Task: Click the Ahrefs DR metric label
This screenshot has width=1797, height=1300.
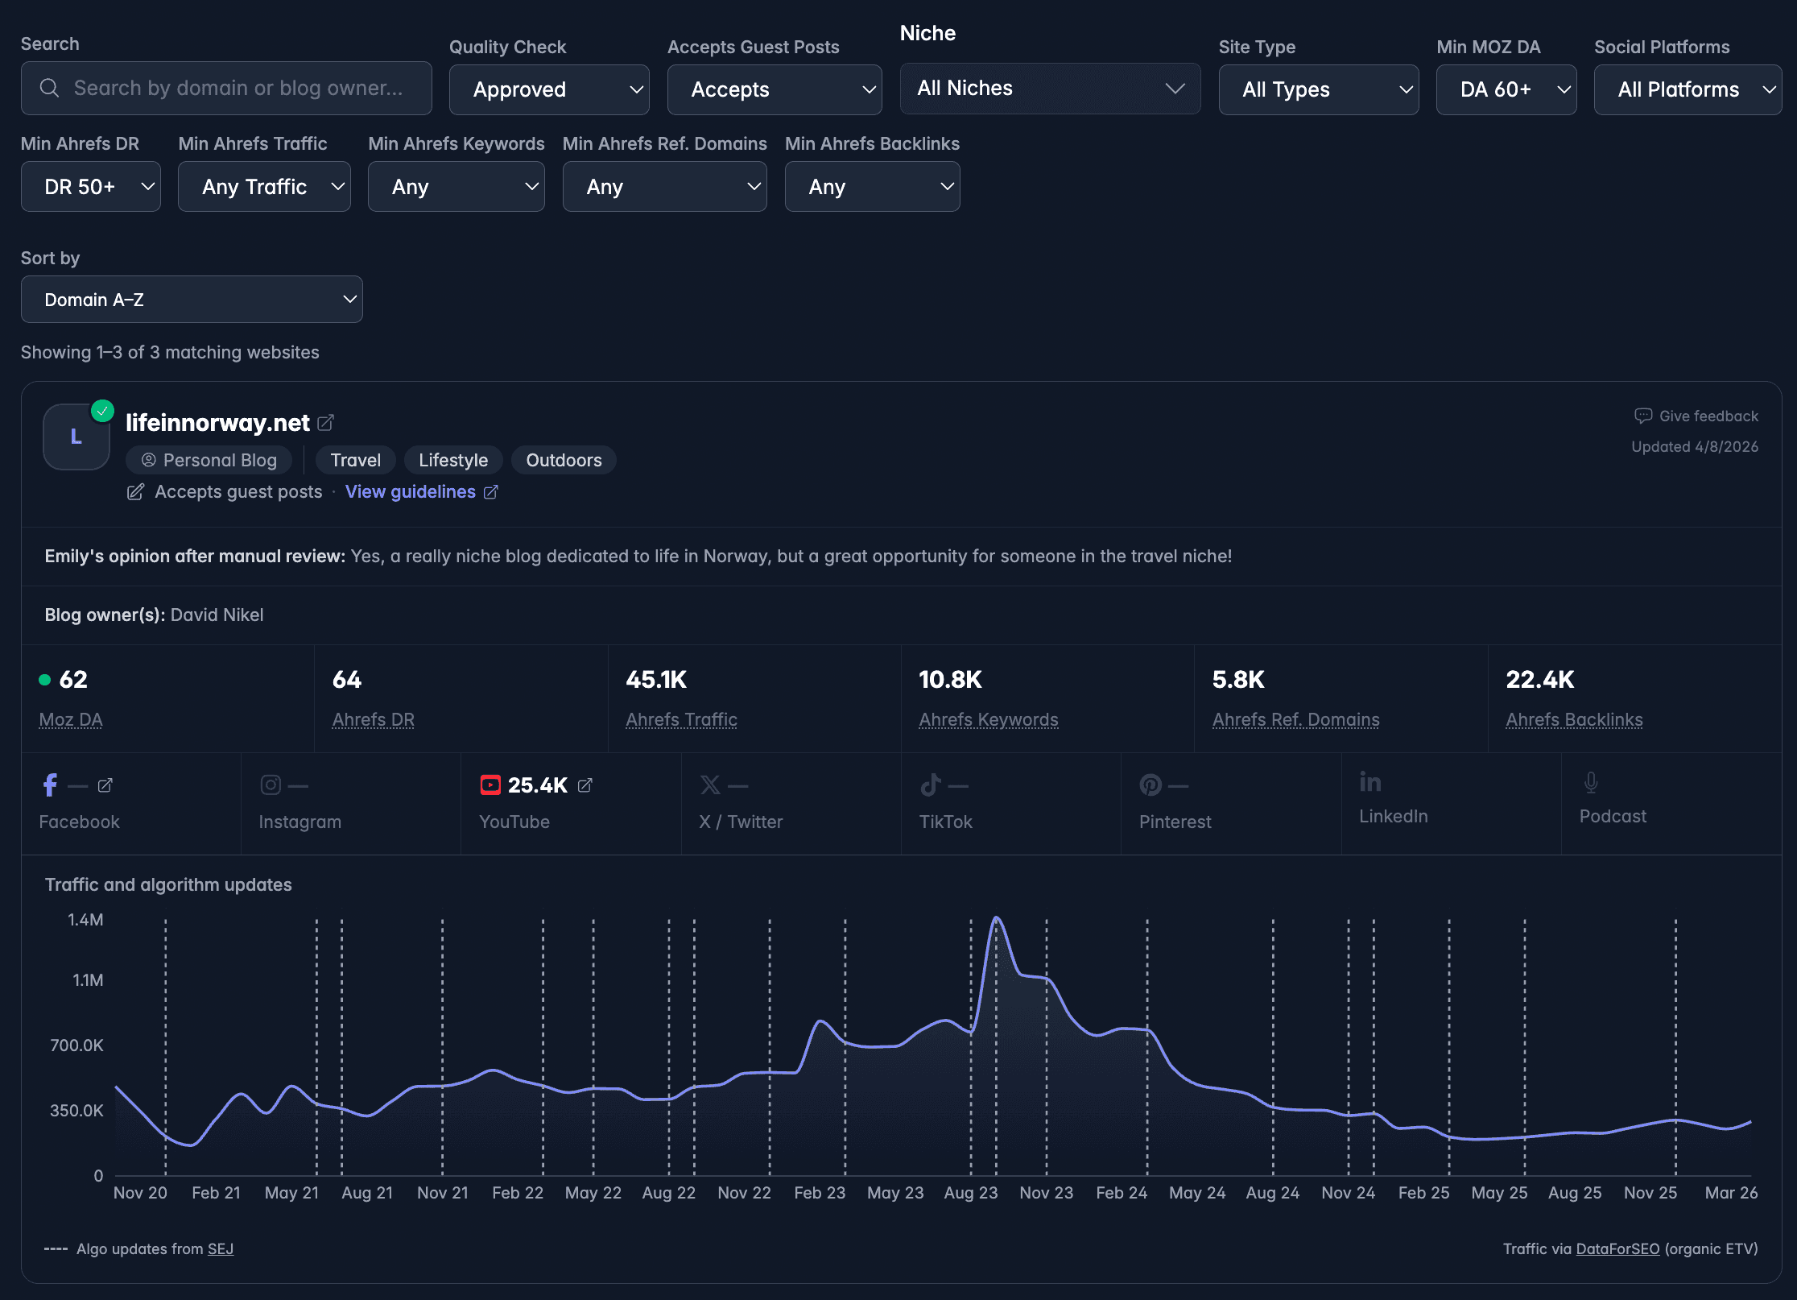Action: (374, 720)
